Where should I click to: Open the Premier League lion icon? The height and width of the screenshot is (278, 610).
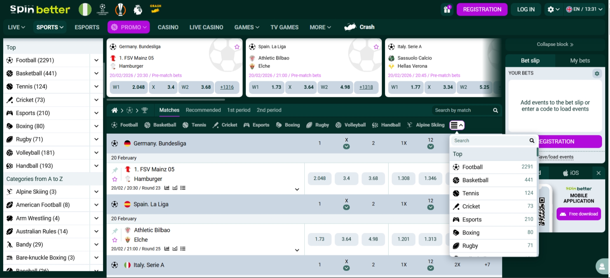coord(138,10)
